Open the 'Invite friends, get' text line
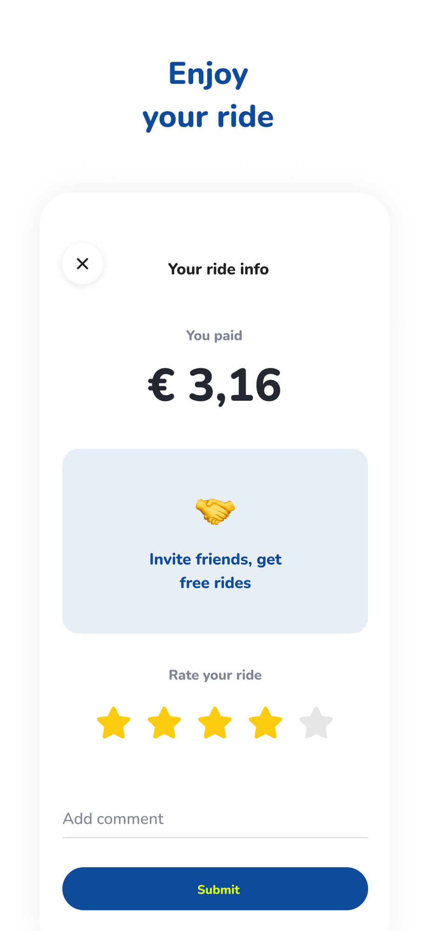 (x=215, y=559)
